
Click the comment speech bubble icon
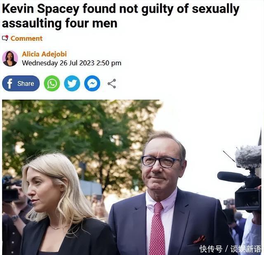point(5,38)
